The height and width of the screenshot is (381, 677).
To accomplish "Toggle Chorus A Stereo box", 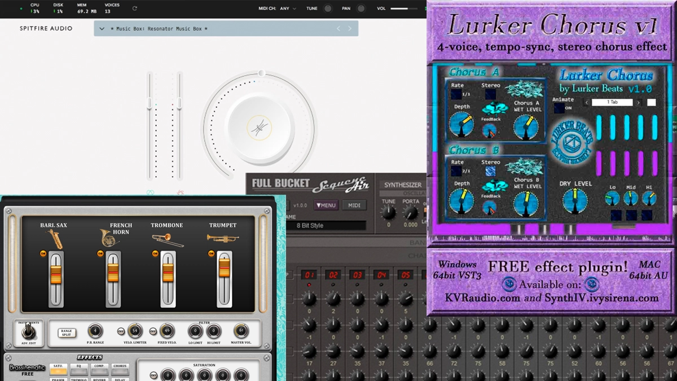I will click(490, 94).
